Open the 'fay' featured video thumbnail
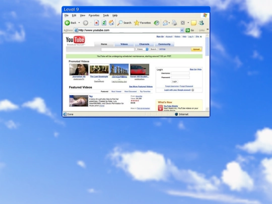 click(79, 101)
